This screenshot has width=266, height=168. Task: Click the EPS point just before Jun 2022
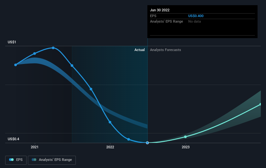tap(129, 139)
